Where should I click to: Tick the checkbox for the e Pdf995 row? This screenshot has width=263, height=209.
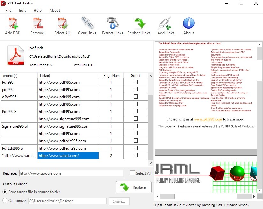135,97
